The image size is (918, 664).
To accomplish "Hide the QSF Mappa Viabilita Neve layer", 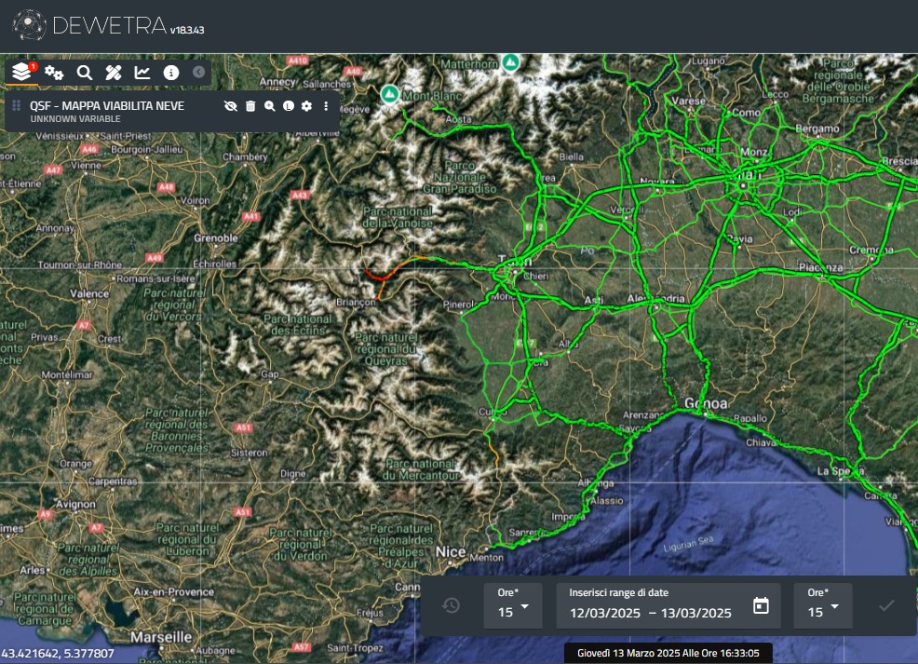I will point(231,106).
